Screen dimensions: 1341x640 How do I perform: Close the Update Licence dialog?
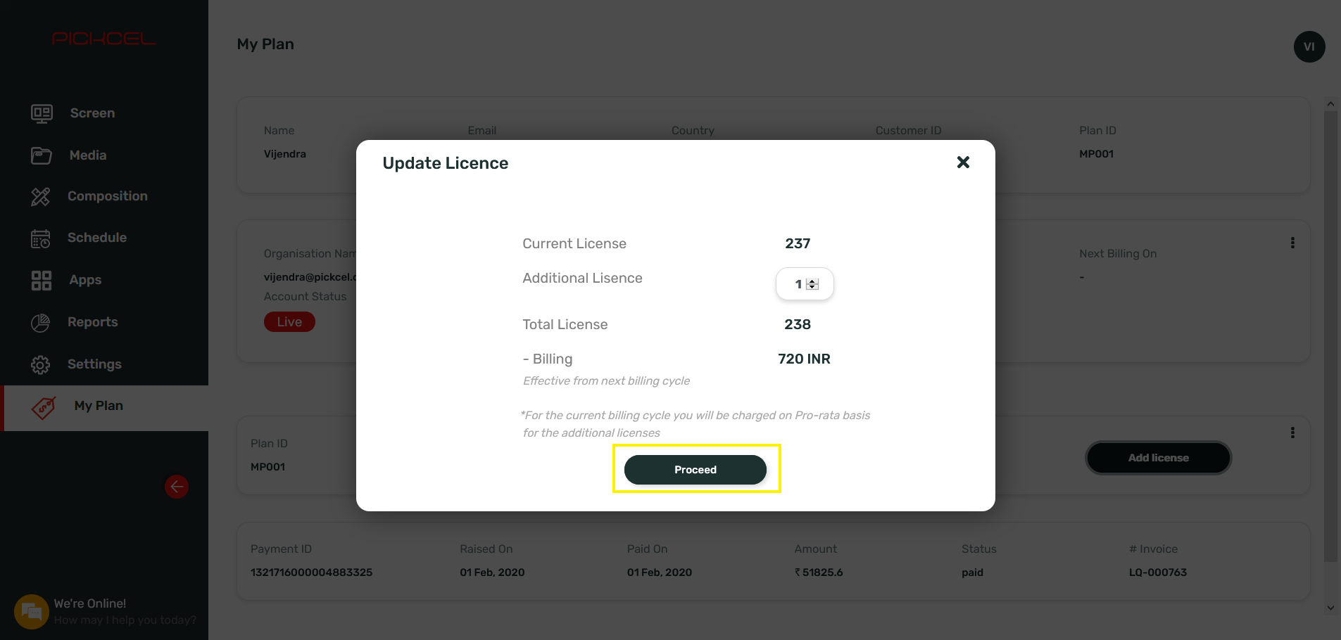[963, 162]
